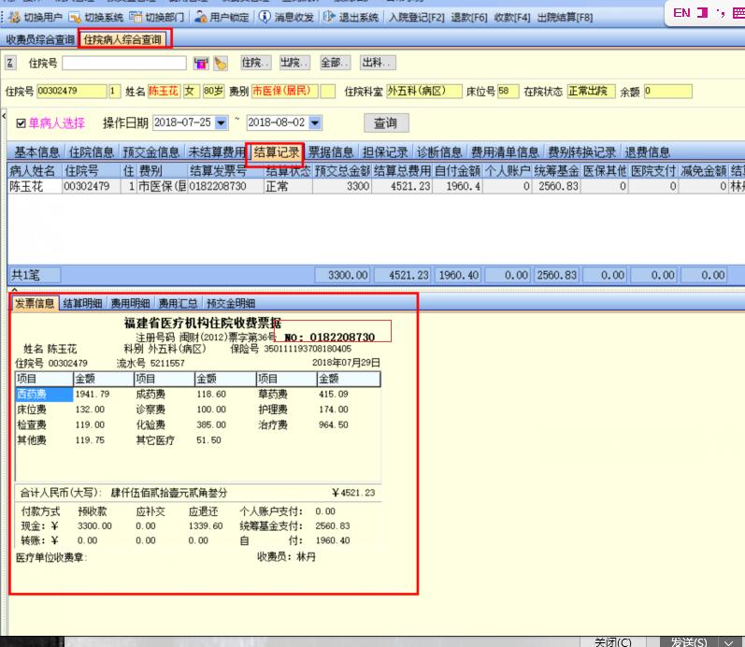Click the card reader icon beside 住院号 field
This screenshot has width=745, height=647.
[x=201, y=64]
